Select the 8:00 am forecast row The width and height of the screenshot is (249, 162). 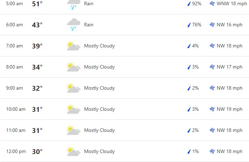coord(124,67)
